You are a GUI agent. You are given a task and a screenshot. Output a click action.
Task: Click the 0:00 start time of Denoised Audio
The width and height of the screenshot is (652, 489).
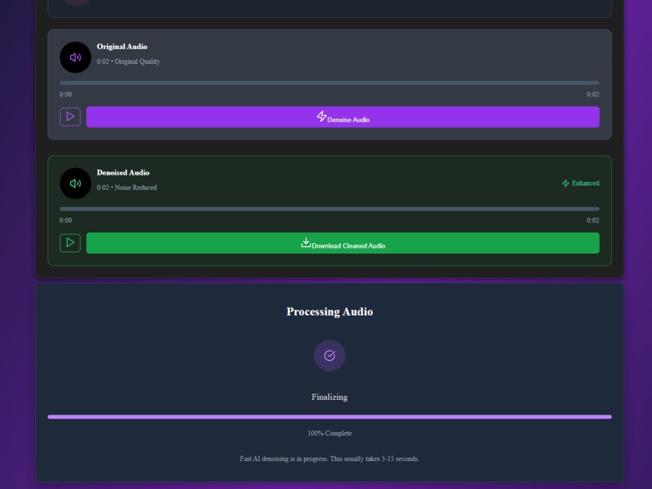click(x=66, y=220)
